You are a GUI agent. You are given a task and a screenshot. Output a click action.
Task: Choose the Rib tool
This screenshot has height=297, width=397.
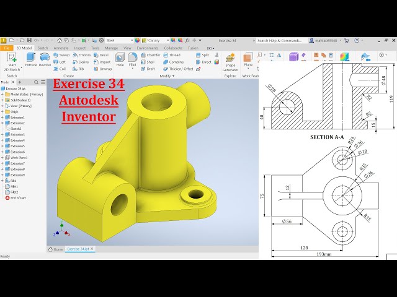click(x=78, y=69)
